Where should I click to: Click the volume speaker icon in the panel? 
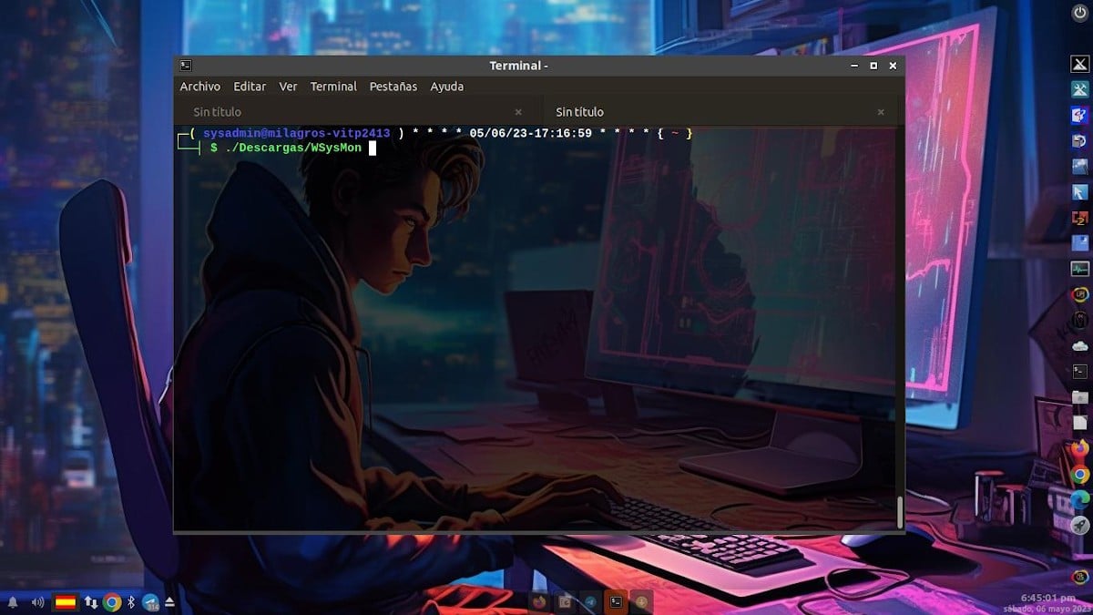coord(37,602)
